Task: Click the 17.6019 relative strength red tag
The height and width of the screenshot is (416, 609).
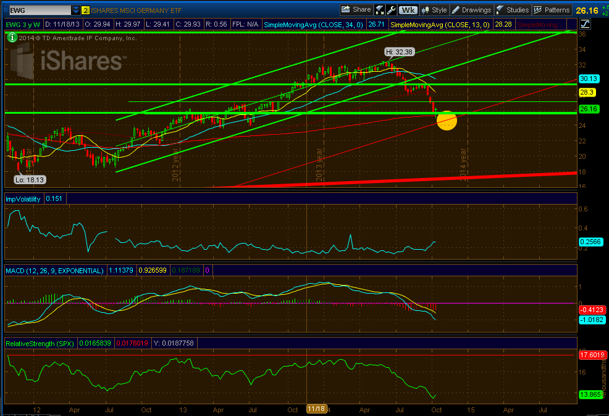Action: click(592, 355)
